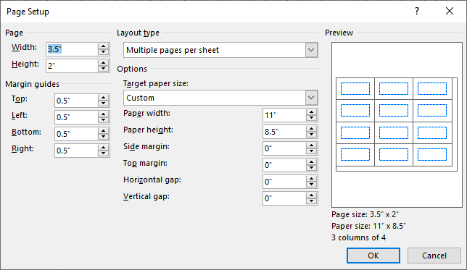The image size is (467, 270).
Task: Decrease the Left margin guide down arrow
Action: pos(103,120)
